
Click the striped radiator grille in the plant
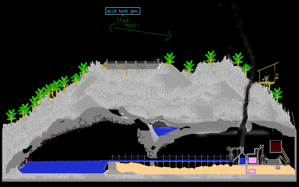pyautogui.click(x=272, y=162)
